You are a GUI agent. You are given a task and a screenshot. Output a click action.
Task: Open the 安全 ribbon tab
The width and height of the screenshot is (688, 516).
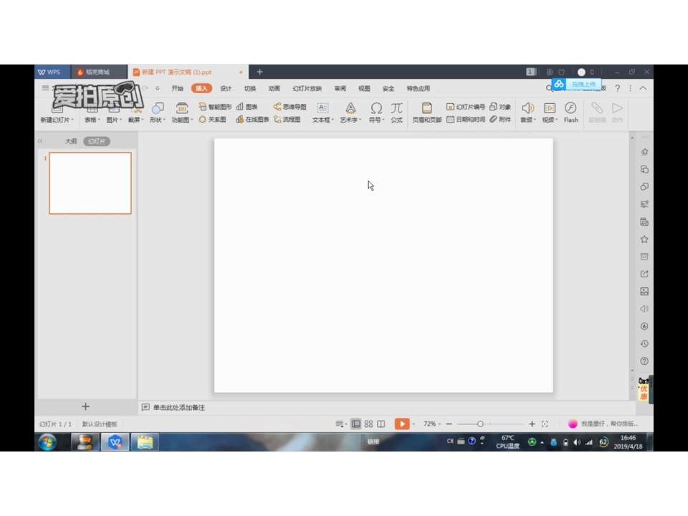pyautogui.click(x=388, y=89)
